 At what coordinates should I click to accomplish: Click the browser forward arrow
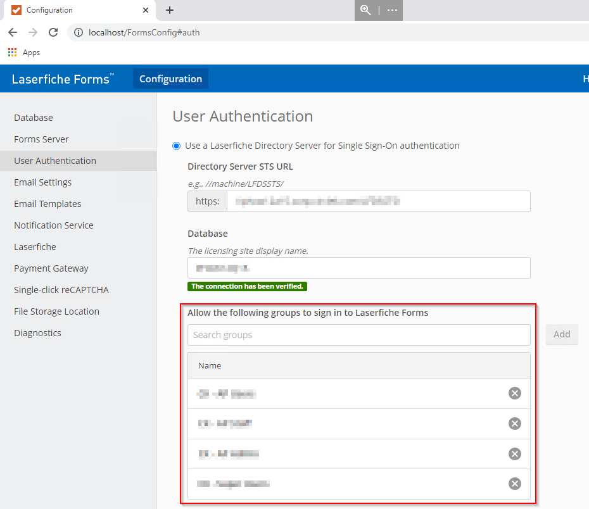click(33, 32)
